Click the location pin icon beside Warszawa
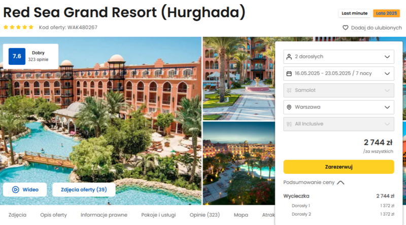 tap(289, 107)
